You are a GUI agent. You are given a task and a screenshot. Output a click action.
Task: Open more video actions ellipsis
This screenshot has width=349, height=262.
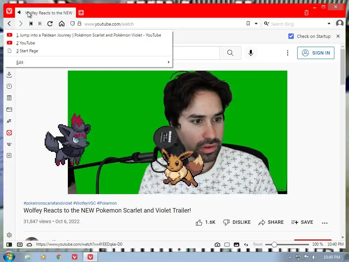[x=325, y=223]
